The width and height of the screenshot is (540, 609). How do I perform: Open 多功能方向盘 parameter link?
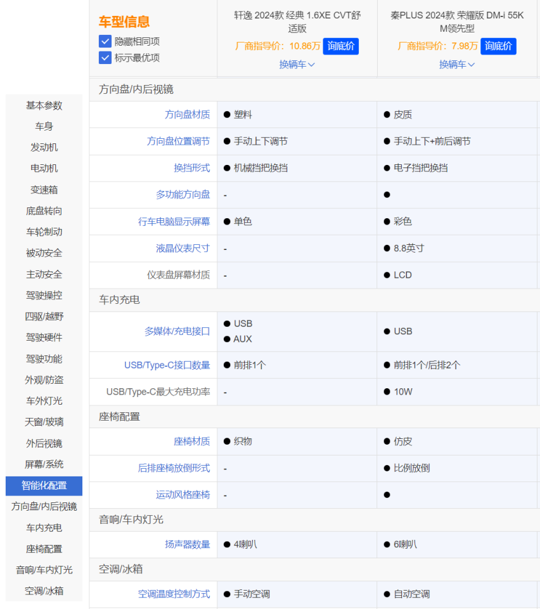coord(183,195)
